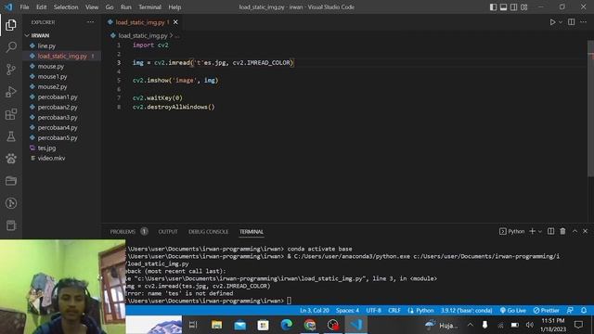Run the Python file with play button
Screen dimensions: 594x334
click(x=552, y=22)
